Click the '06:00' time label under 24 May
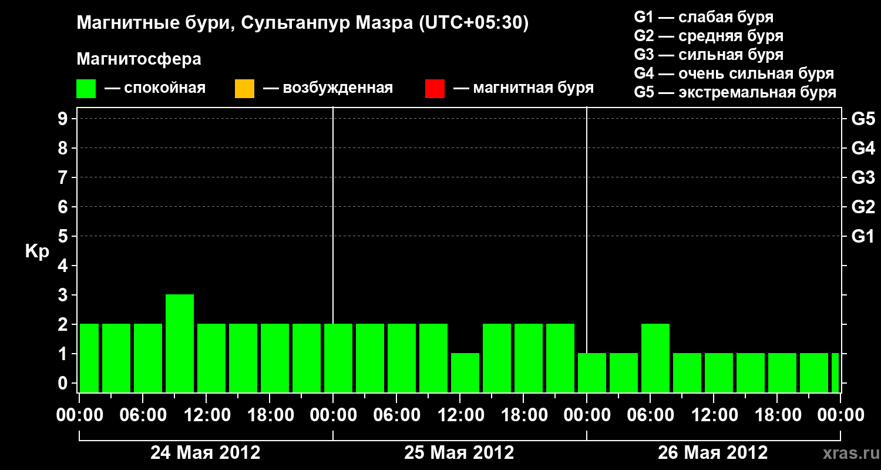The height and width of the screenshot is (470, 881). 143,415
